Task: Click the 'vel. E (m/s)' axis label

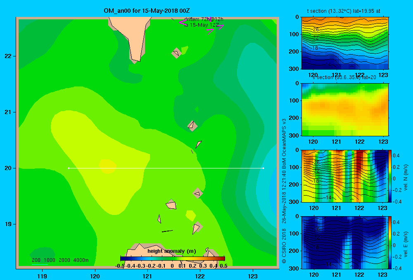Action: (x=406, y=244)
